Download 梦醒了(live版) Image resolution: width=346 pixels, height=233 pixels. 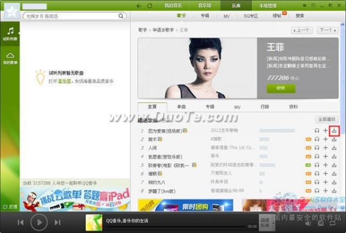point(334,191)
